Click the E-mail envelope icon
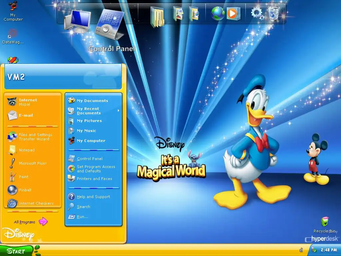 click(x=12, y=115)
